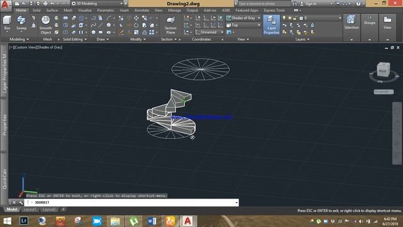Select the Rotate tool in Modify panel
The width and height of the screenshot is (403, 227).
coord(136,25)
